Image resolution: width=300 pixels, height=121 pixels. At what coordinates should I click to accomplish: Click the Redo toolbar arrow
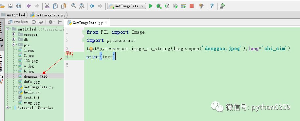tap(37, 6)
